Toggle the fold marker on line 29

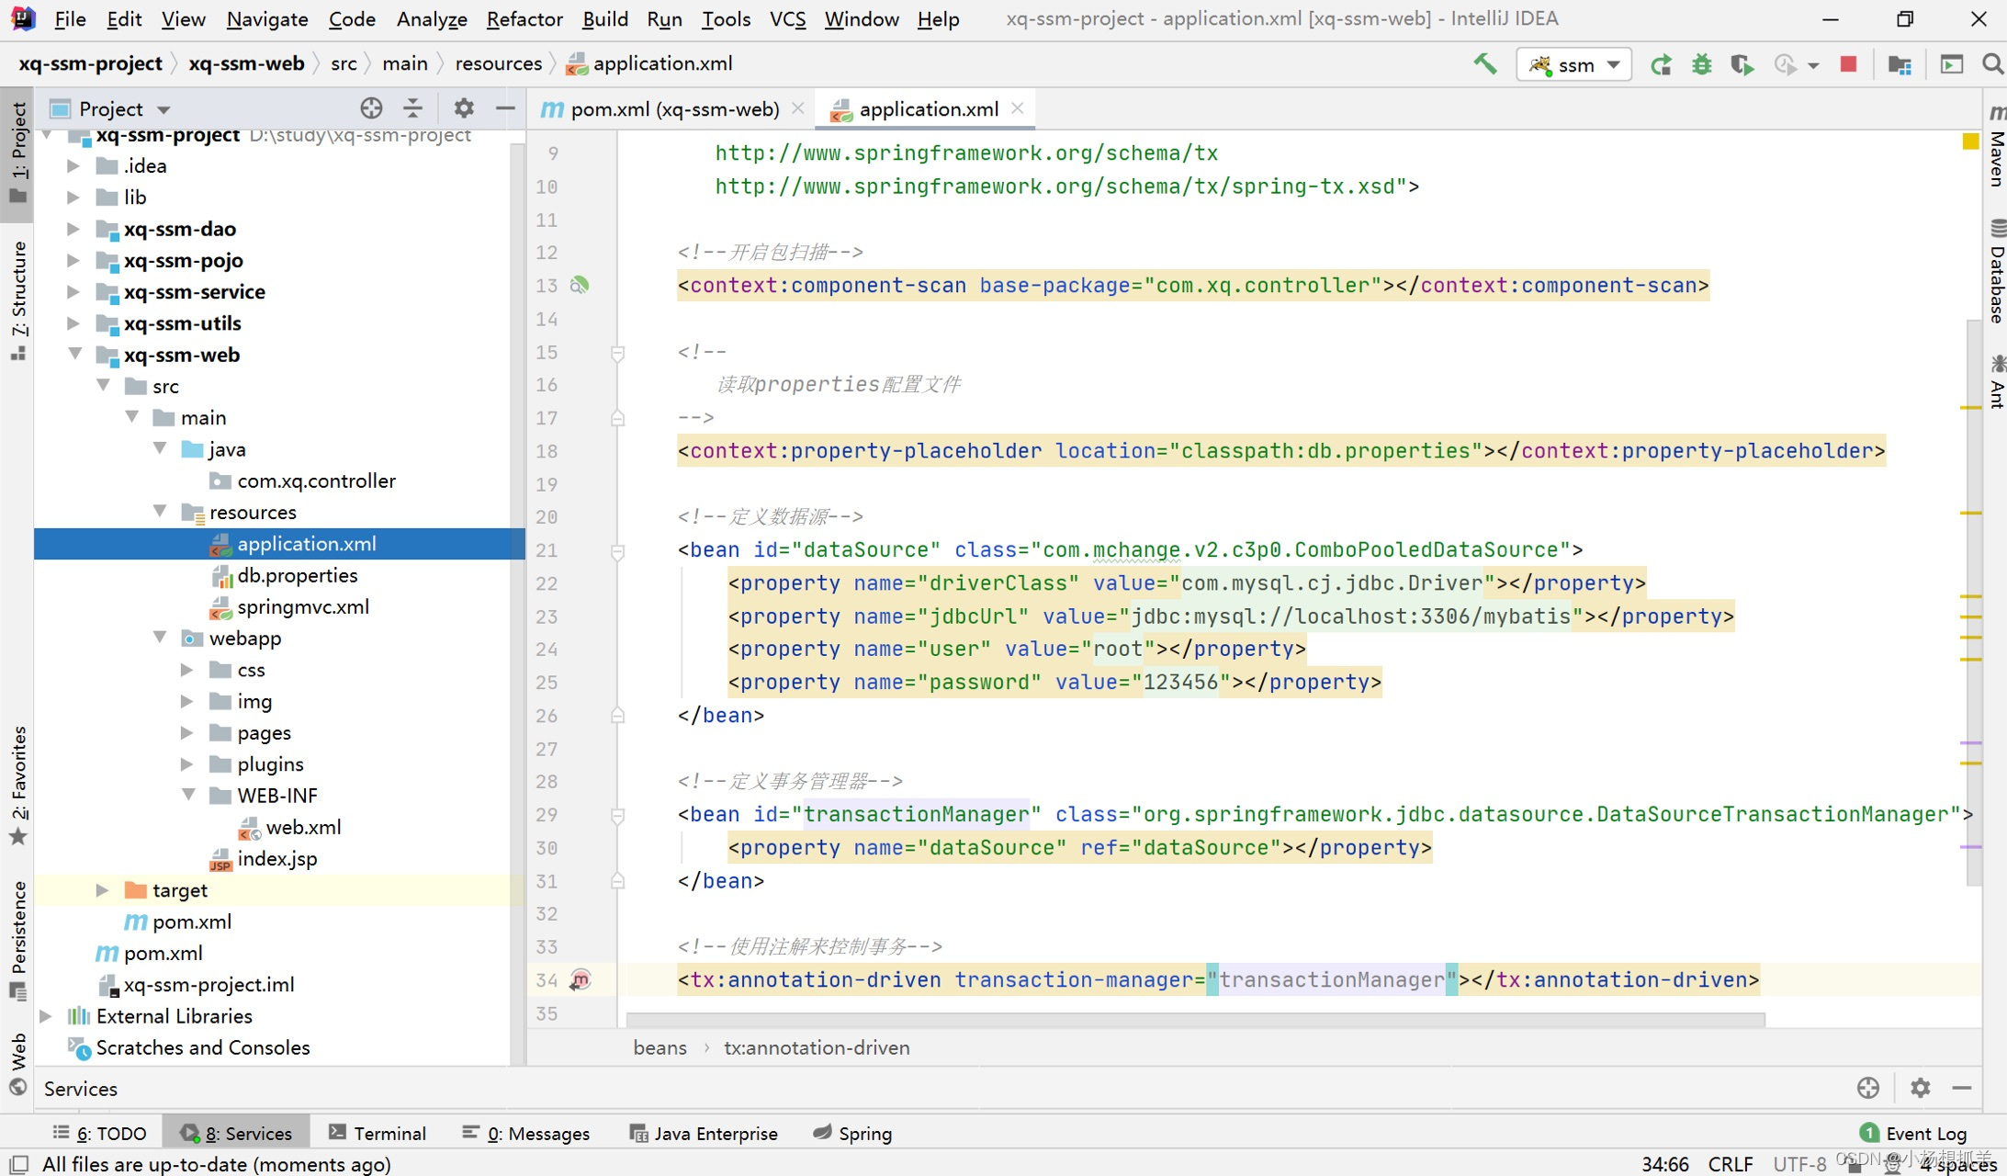[618, 815]
